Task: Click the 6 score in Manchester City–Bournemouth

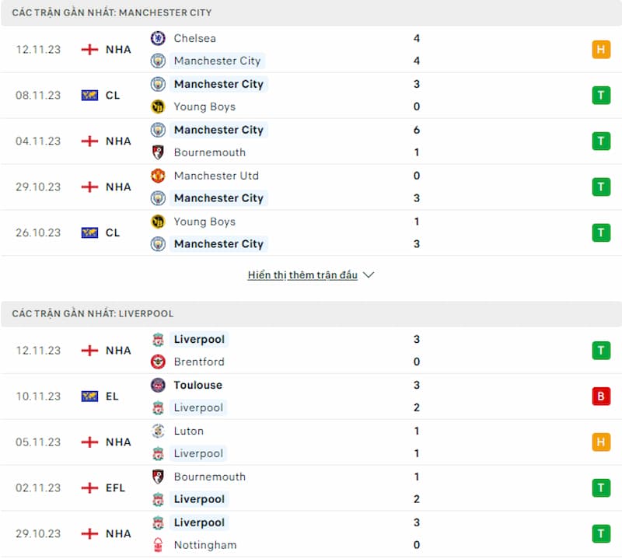Action: 417,130
